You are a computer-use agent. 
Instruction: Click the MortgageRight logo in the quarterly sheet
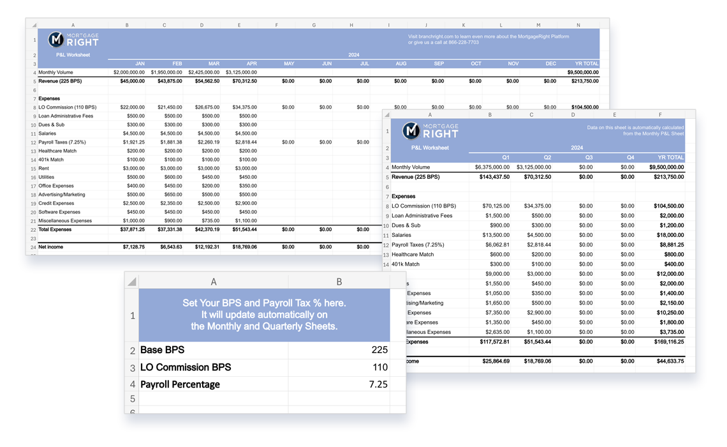[x=430, y=130]
